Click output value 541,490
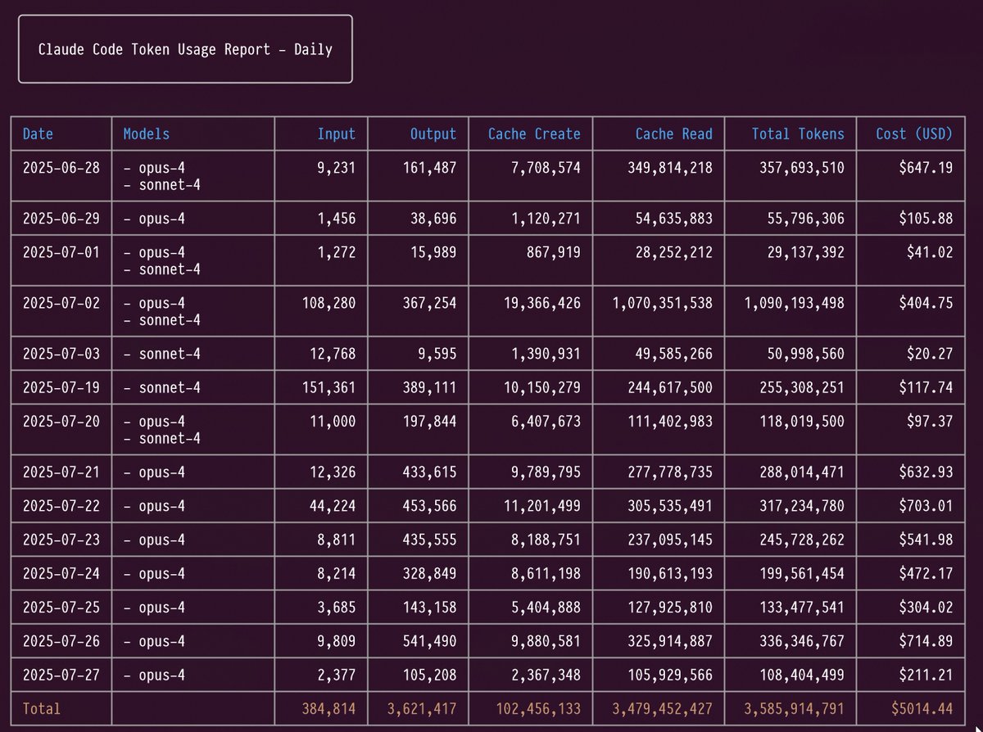The height and width of the screenshot is (732, 983). click(x=430, y=642)
